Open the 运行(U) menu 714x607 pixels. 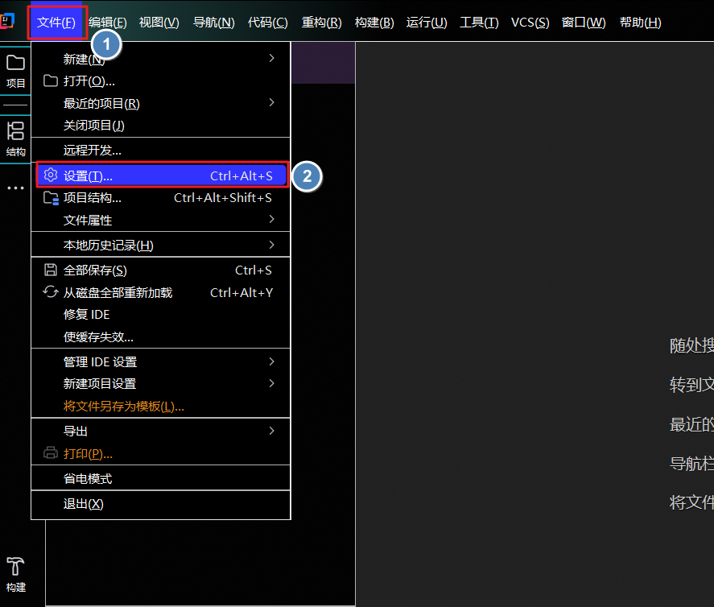[426, 22]
